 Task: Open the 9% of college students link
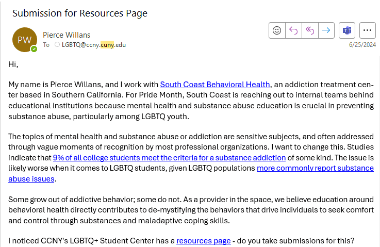coord(169,158)
